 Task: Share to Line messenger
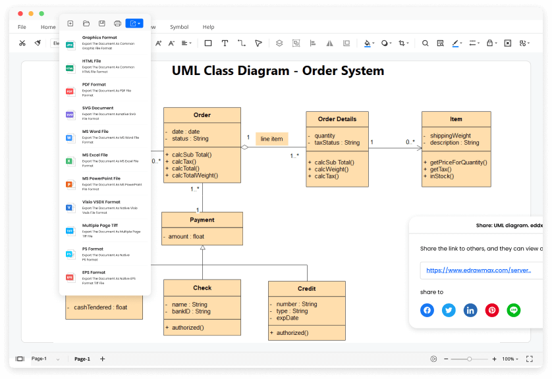[x=514, y=310]
